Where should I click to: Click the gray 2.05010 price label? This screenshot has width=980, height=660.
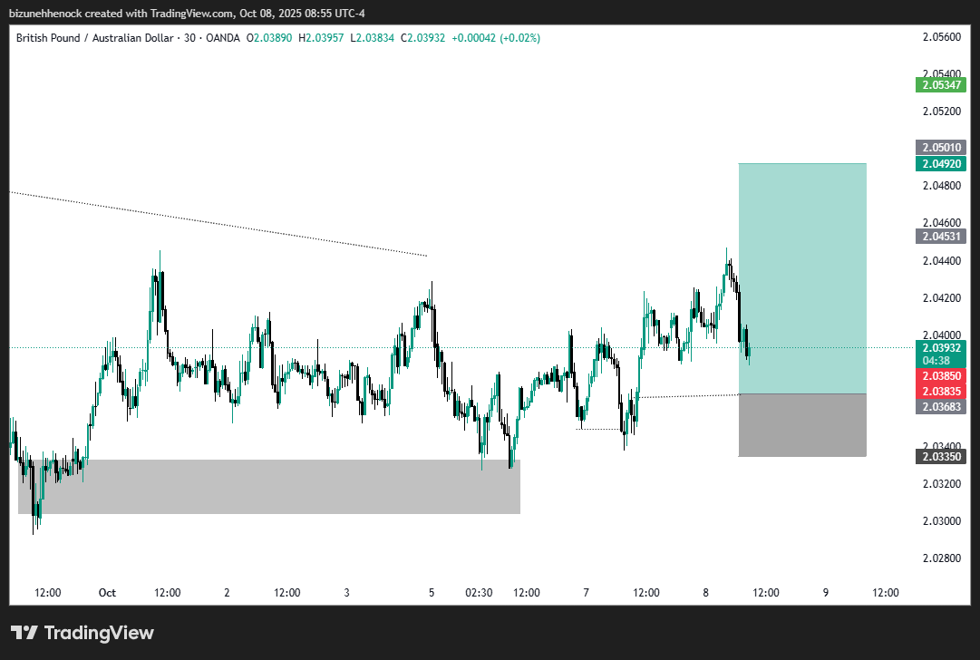943,146
